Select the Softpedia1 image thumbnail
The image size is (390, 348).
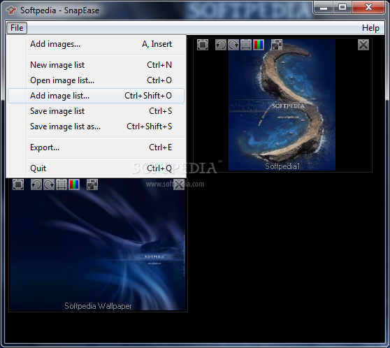pos(282,105)
